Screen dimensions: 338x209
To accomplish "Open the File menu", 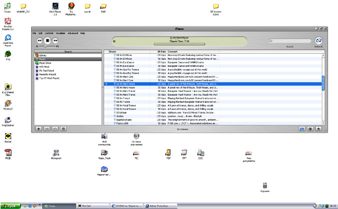I will pyautogui.click(x=34, y=33).
